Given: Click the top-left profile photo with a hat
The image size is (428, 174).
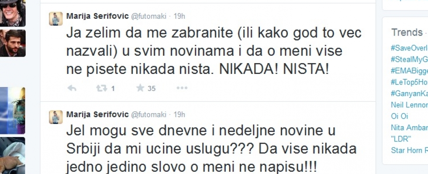Looking at the screenshot, I should tap(12, 12).
